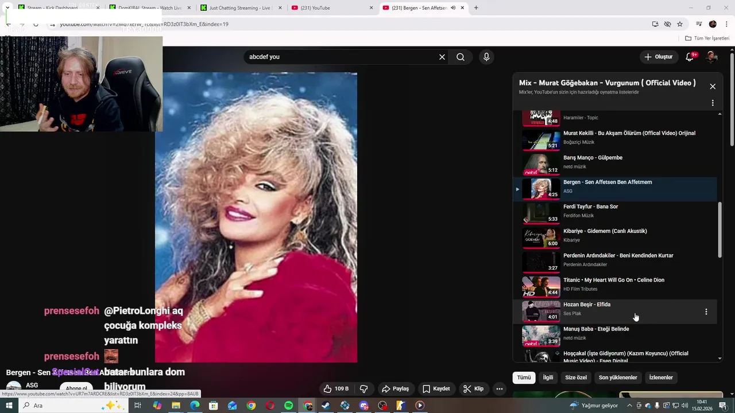Open the media control icon in Chrome toolbar
Image resolution: width=735 pixels, height=413 pixels.
[699, 24]
